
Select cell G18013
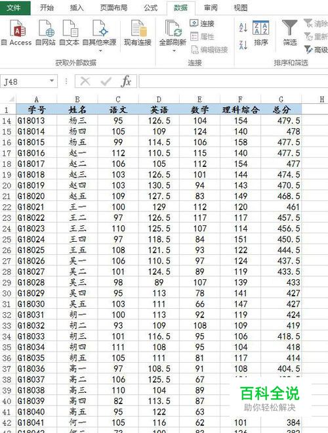[36, 121]
